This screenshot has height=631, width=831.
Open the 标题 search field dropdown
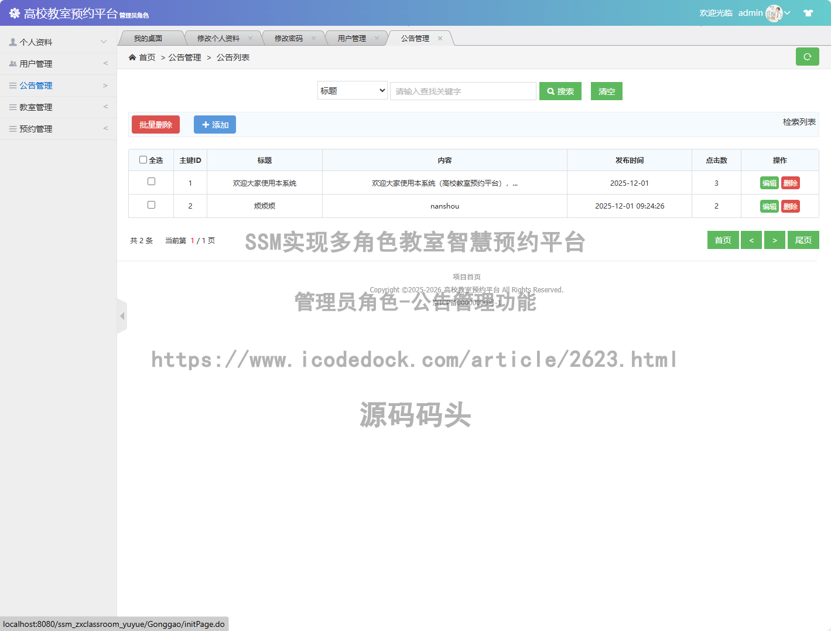pos(352,90)
